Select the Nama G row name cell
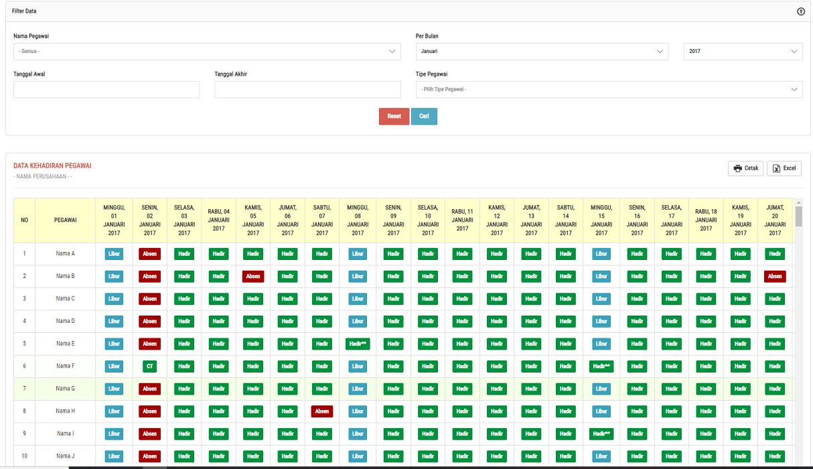 coord(65,389)
